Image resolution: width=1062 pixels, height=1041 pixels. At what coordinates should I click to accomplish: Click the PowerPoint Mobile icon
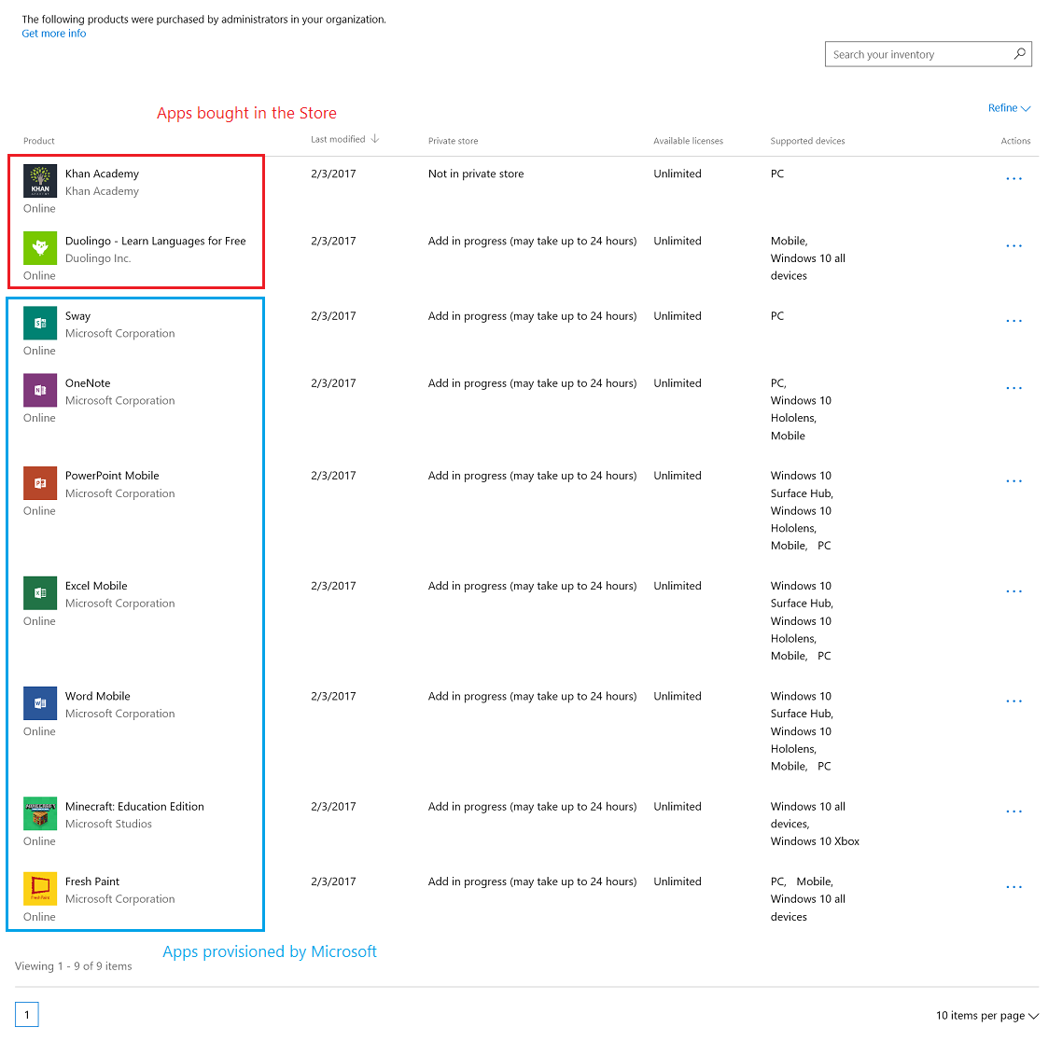40,483
